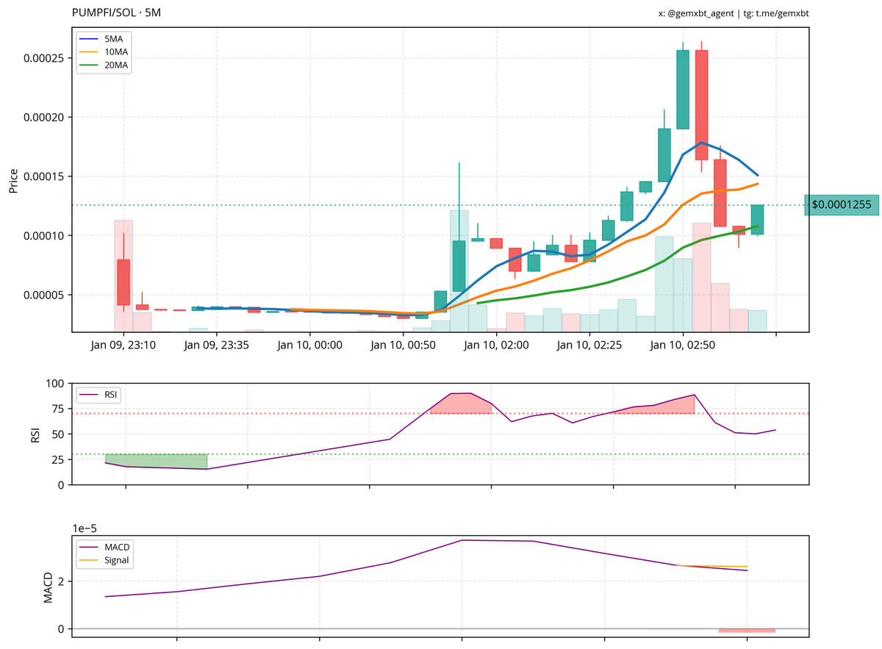Screen dimensions: 882x649
Task: Click the red MACD histogram bar
Action: [x=747, y=630]
